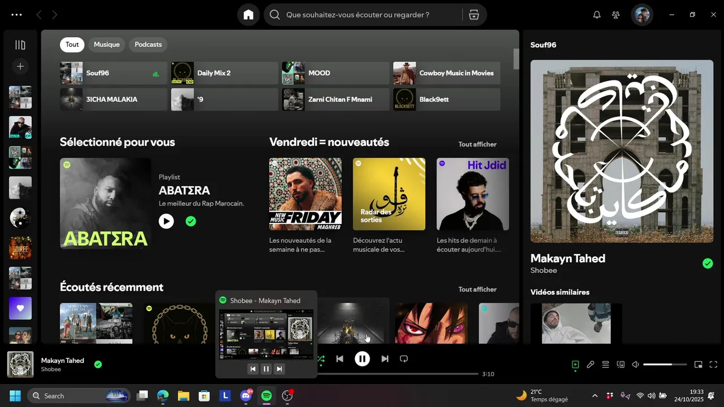Open the Daily Mix 2 tile
724x407 pixels.
(225, 73)
